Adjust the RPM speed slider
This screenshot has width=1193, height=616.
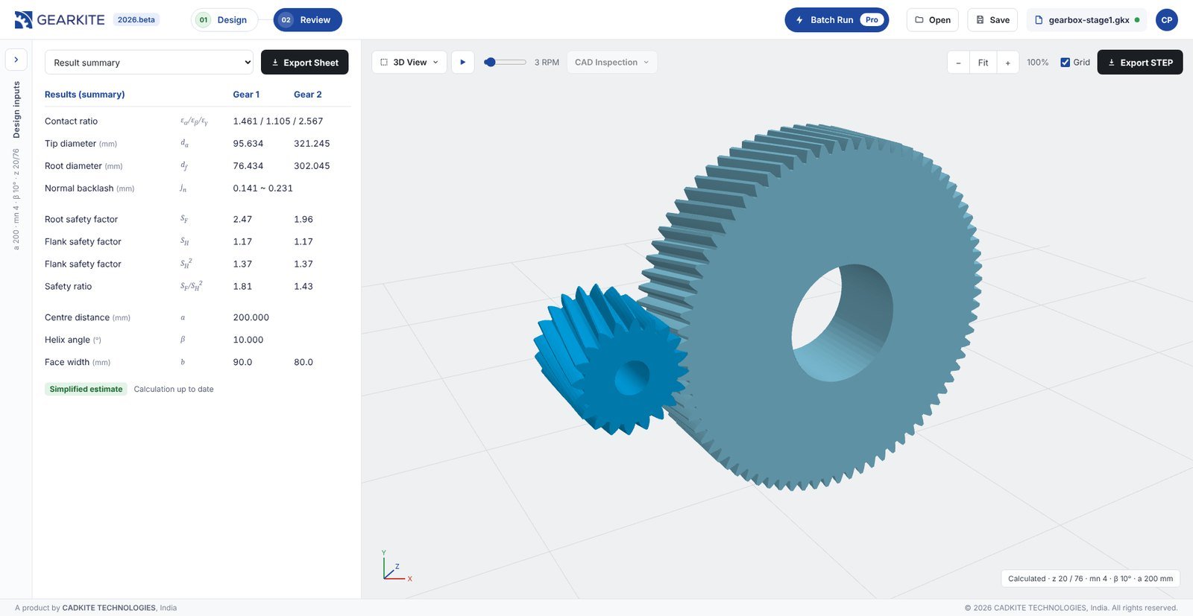(x=505, y=63)
